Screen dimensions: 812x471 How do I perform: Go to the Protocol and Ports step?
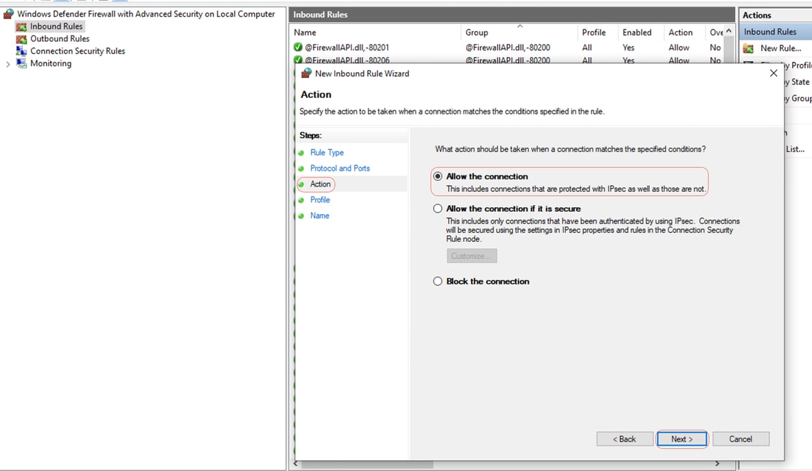point(340,168)
